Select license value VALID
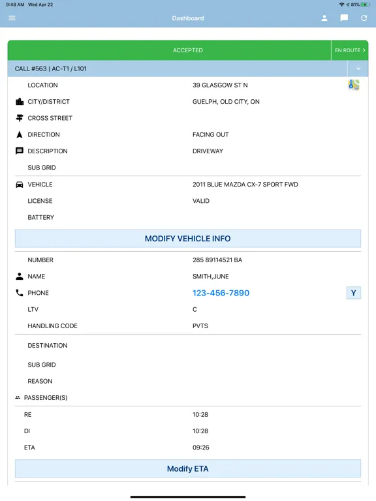Image resolution: width=376 pixels, height=501 pixels. [x=201, y=201]
